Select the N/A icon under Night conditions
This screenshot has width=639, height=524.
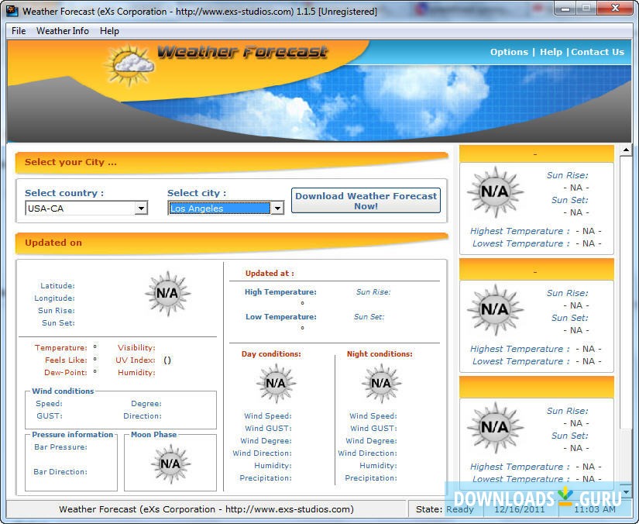380,382
